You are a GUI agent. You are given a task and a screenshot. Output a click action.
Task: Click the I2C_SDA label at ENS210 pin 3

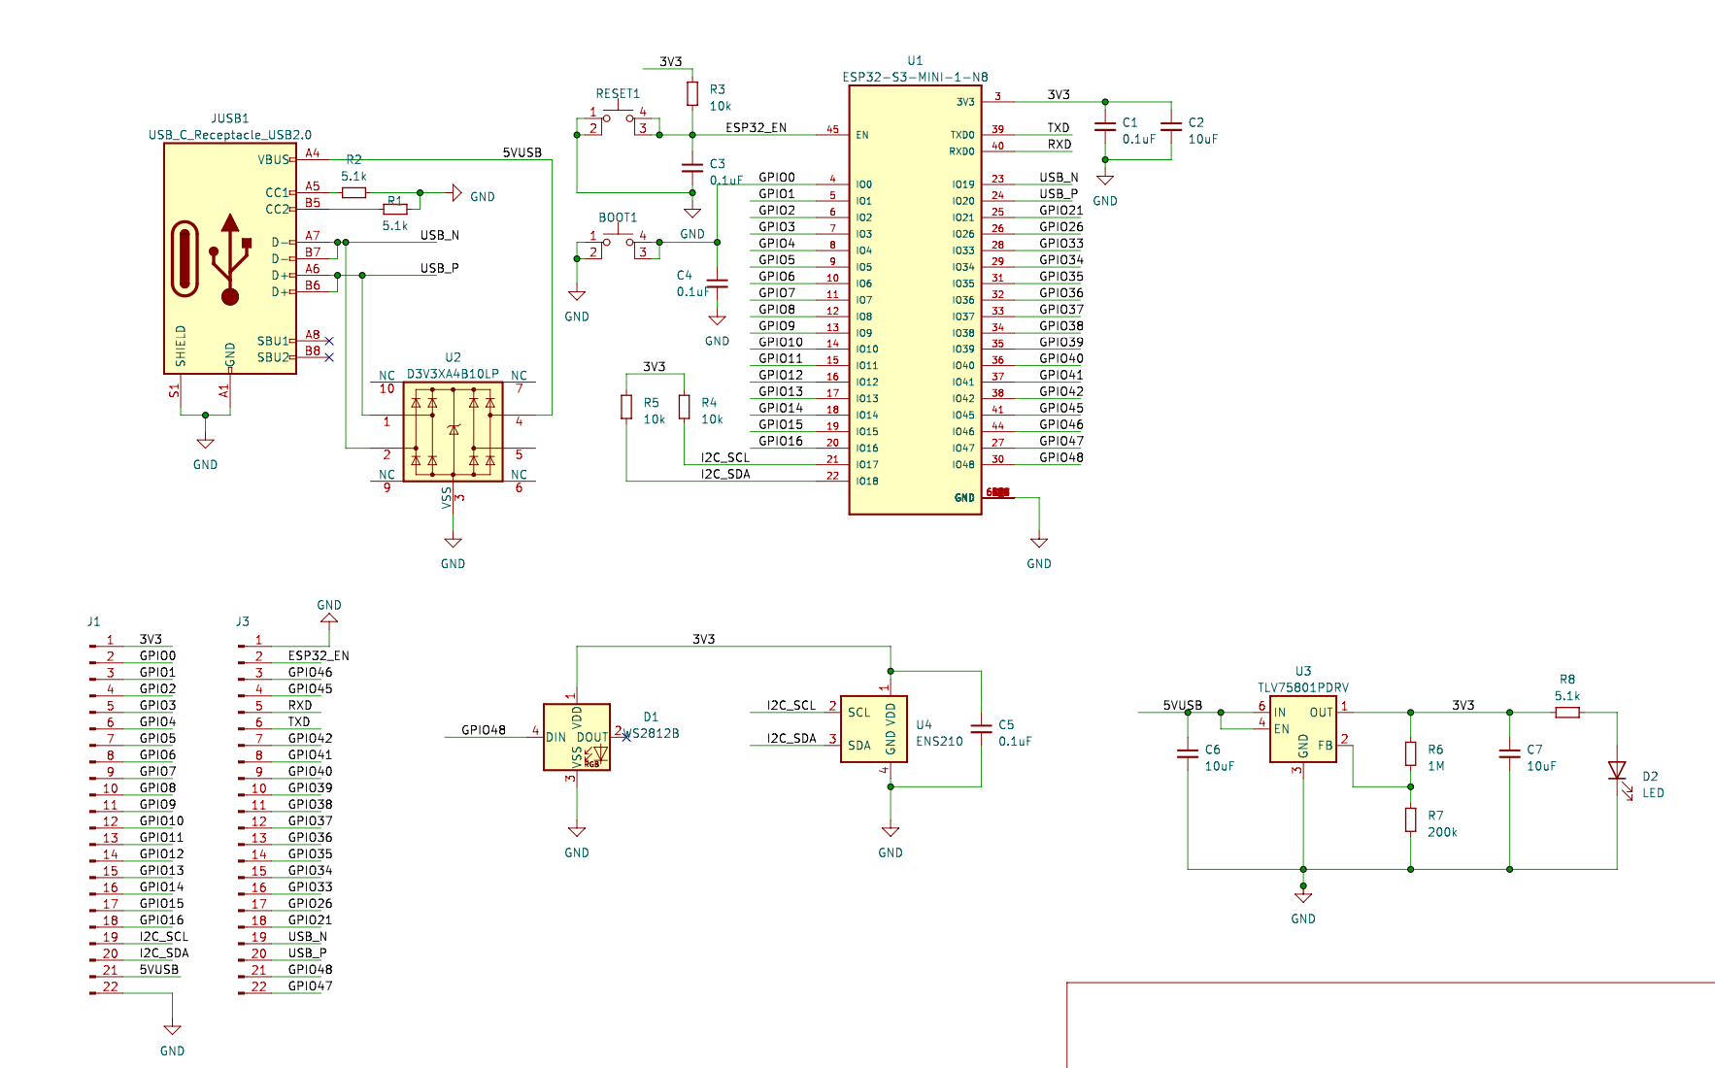(791, 738)
